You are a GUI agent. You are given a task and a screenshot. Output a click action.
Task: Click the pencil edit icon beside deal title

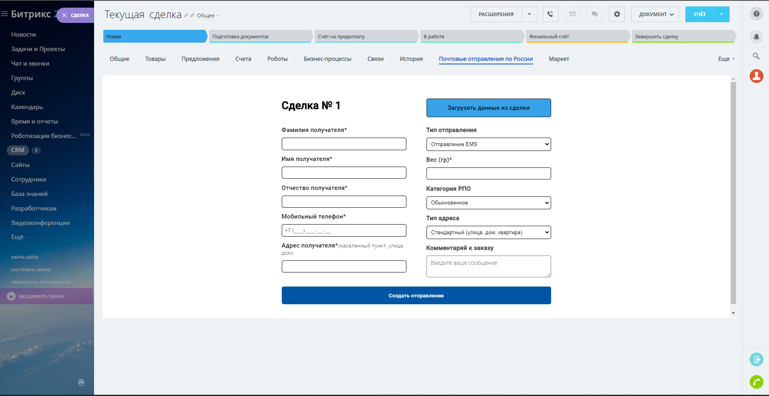(186, 16)
